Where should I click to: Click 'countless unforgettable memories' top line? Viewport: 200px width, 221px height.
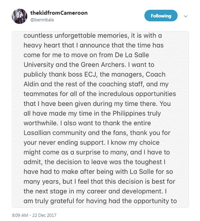tap(76, 36)
